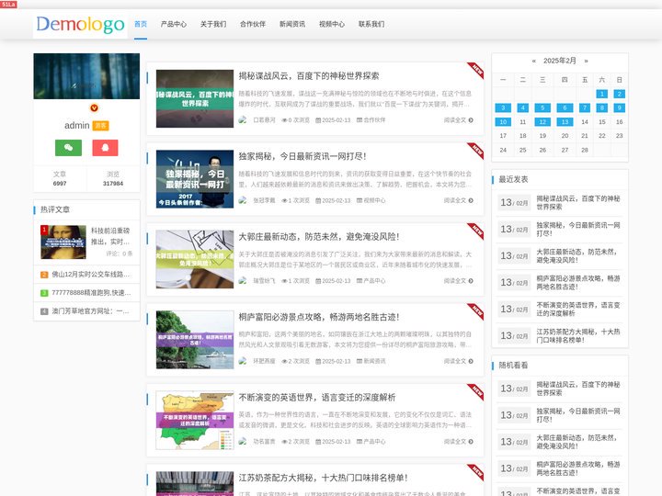Open 随机看看 entry 揭秘谍战风云
This screenshot has width=662, height=496.
(x=578, y=389)
